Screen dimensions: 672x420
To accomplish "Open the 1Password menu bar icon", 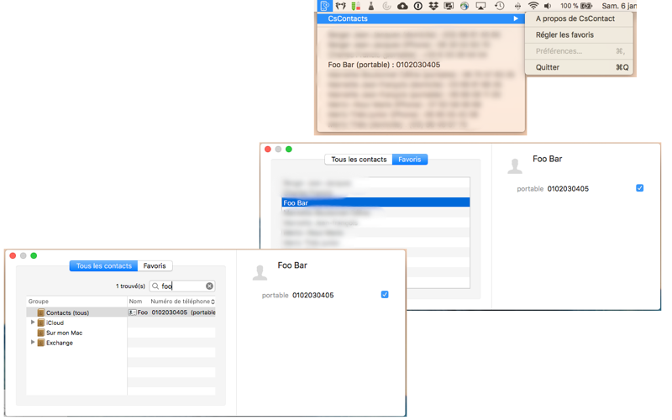I will 418,6.
